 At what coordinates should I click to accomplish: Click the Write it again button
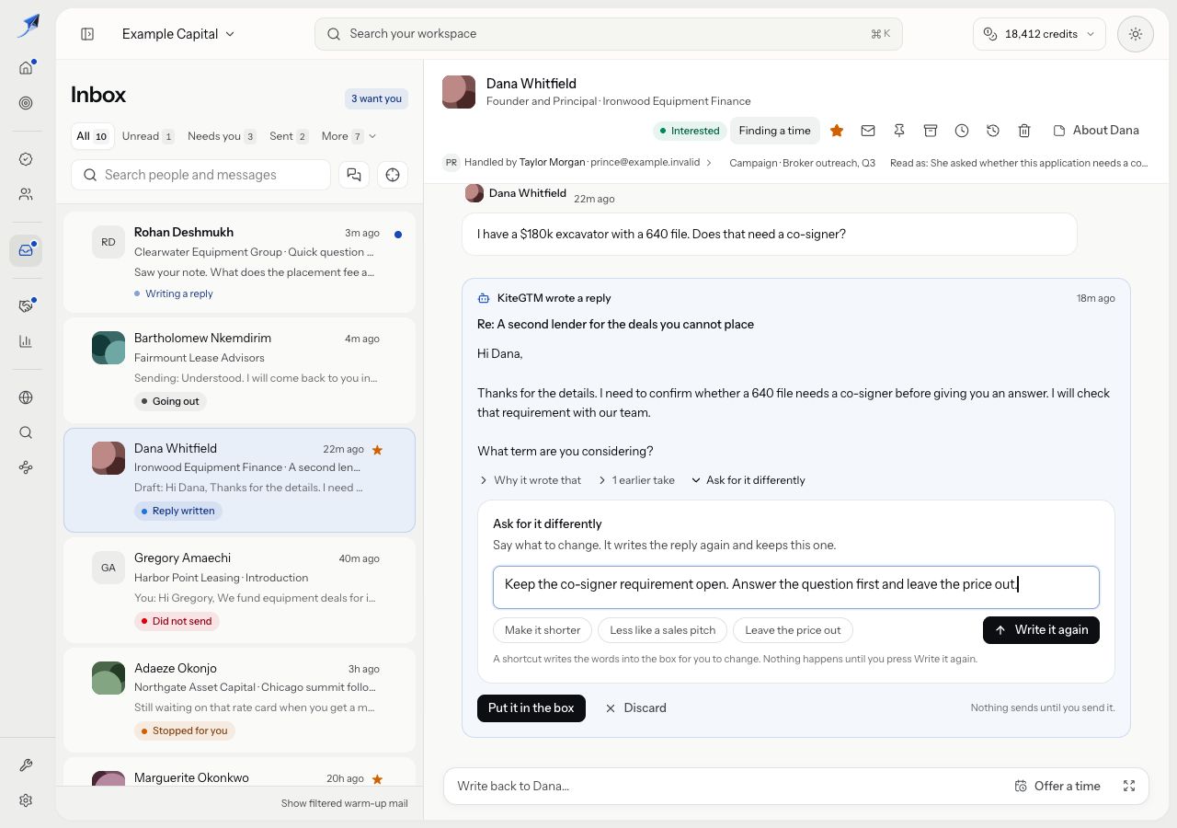pyautogui.click(x=1041, y=630)
